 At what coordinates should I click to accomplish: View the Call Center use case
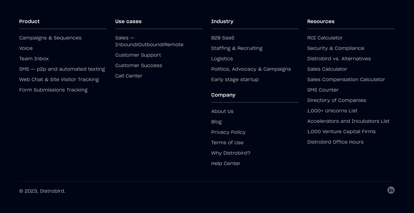tap(129, 76)
